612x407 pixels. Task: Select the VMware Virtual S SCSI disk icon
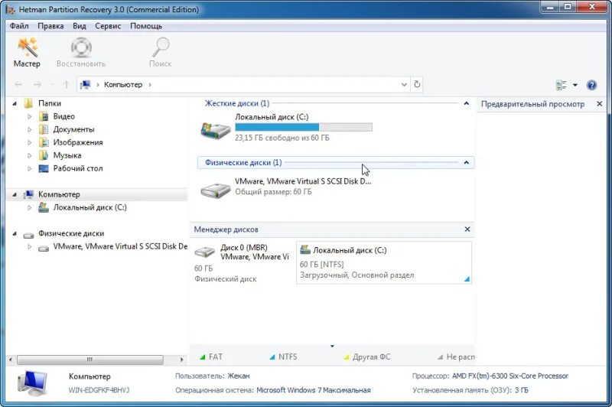pos(216,190)
